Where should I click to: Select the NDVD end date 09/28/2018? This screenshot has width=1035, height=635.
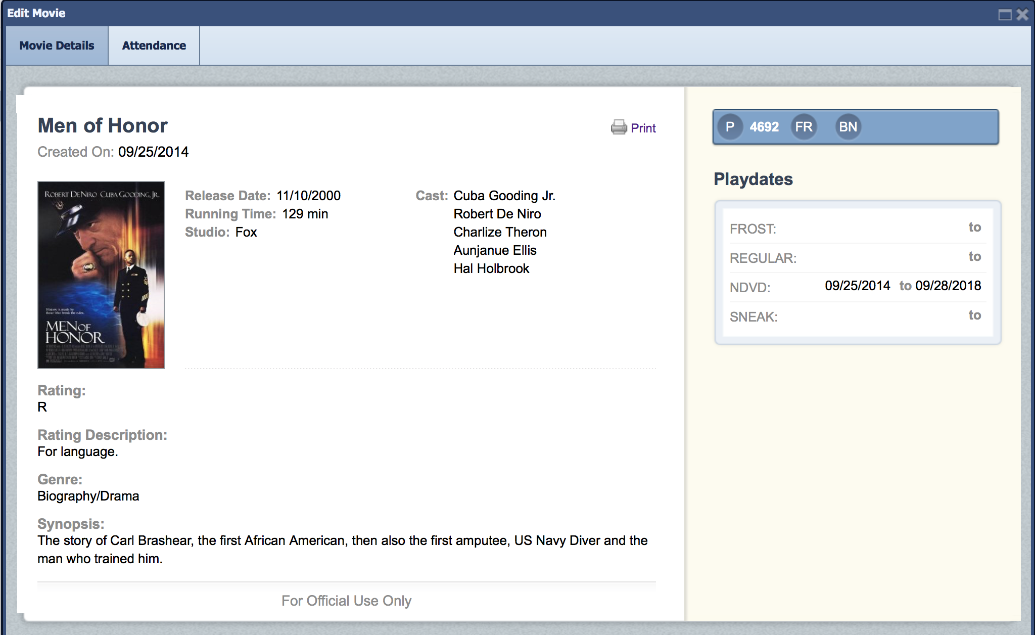[x=948, y=286]
